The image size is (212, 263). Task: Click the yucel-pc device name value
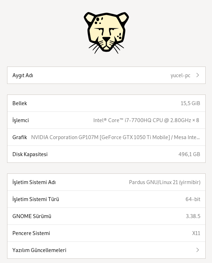180,75
